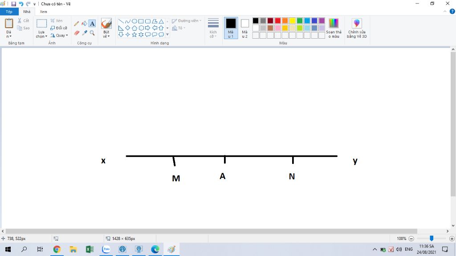Choose the Hexagon shape
456x256 pixels.
[141, 28]
